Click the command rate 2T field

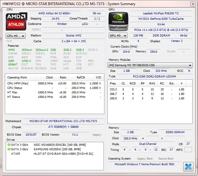(188, 144)
